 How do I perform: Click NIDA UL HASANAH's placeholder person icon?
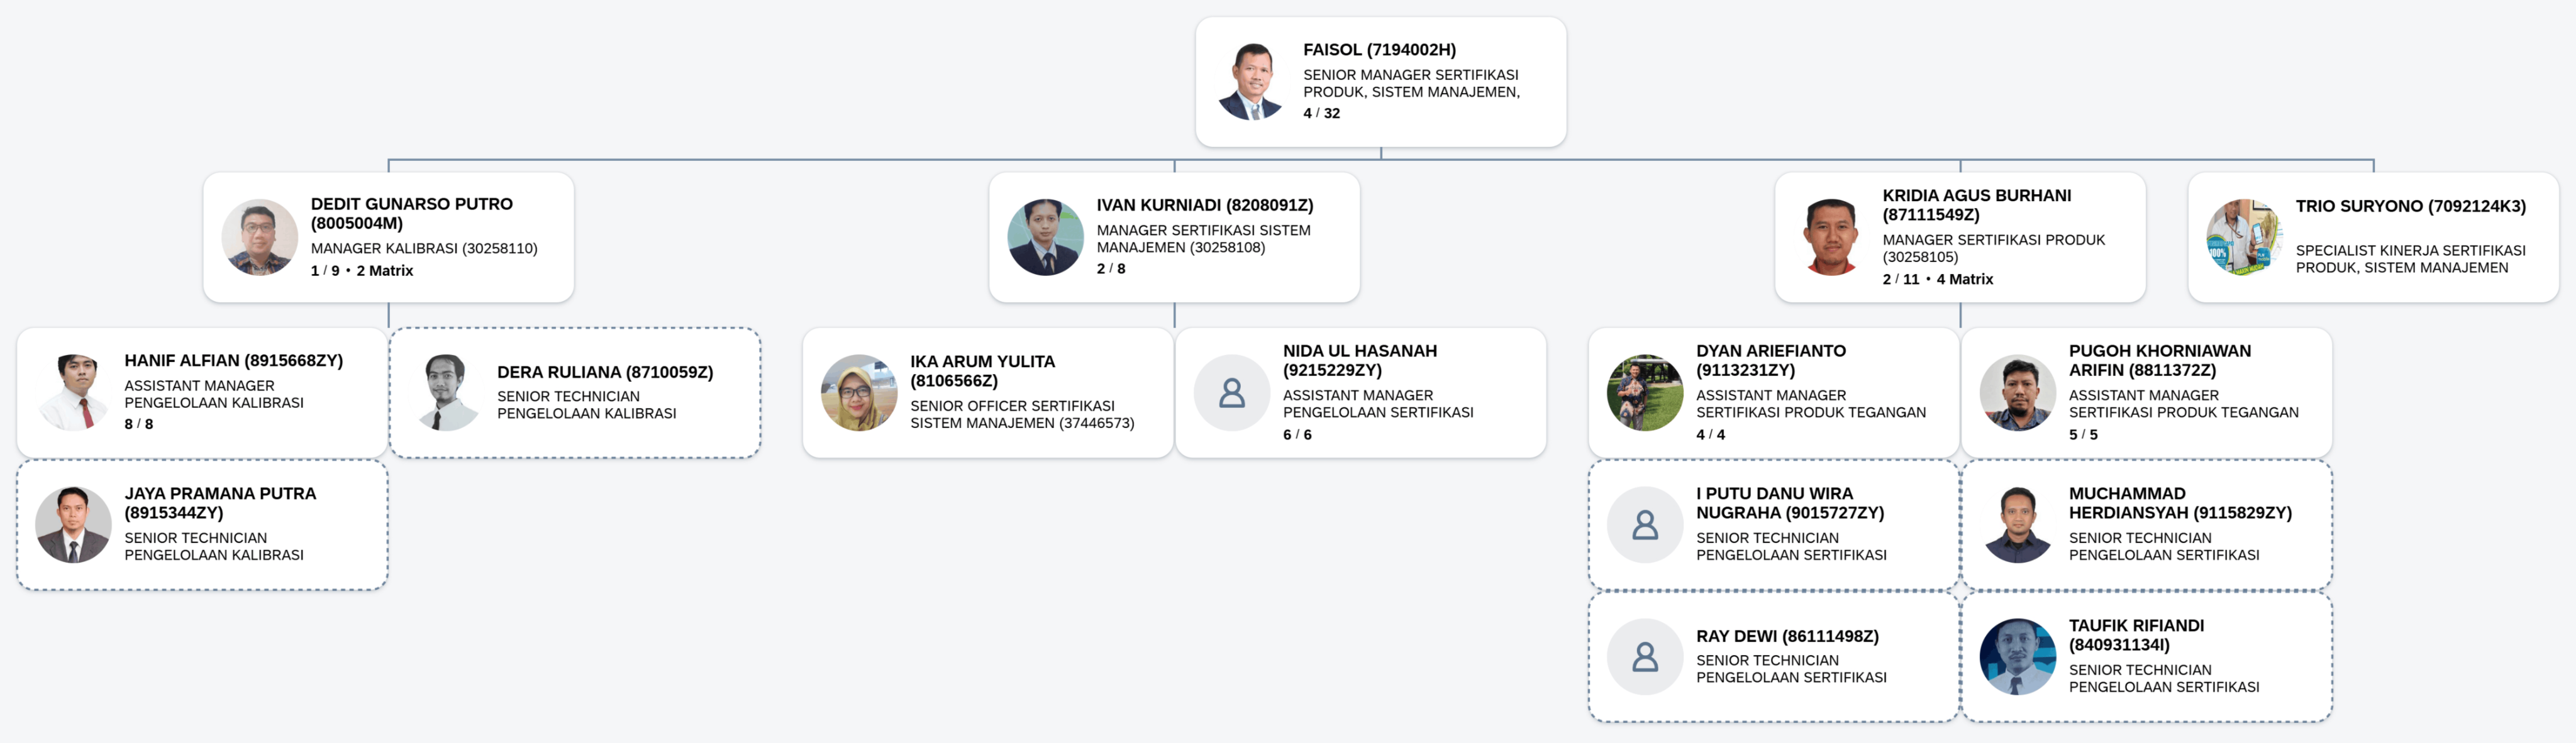tap(1232, 392)
